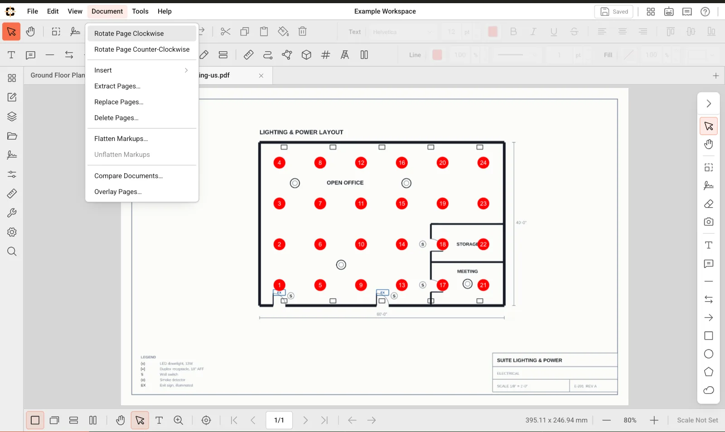Select the arrow Select tool in top toolbar
This screenshot has width=725, height=432.
pos(11,32)
